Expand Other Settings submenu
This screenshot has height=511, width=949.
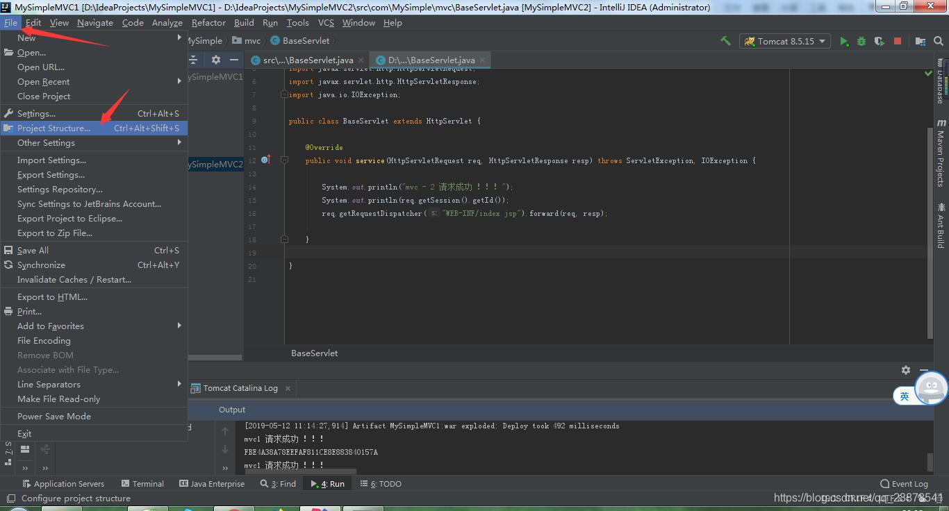click(x=94, y=142)
